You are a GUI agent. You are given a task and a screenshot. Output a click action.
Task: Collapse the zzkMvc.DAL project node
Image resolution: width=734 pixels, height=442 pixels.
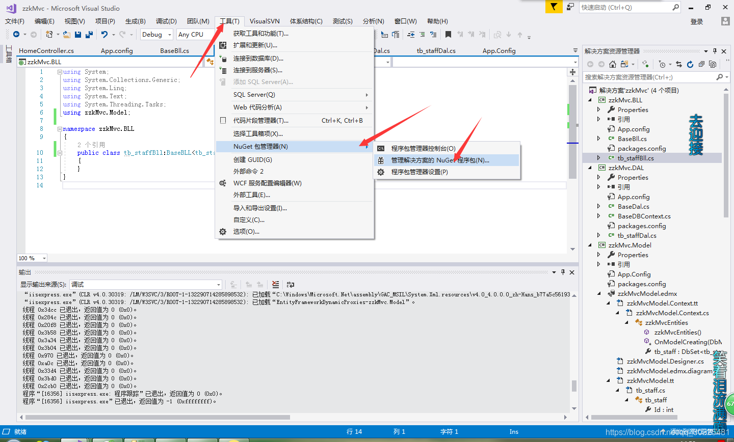coord(590,168)
